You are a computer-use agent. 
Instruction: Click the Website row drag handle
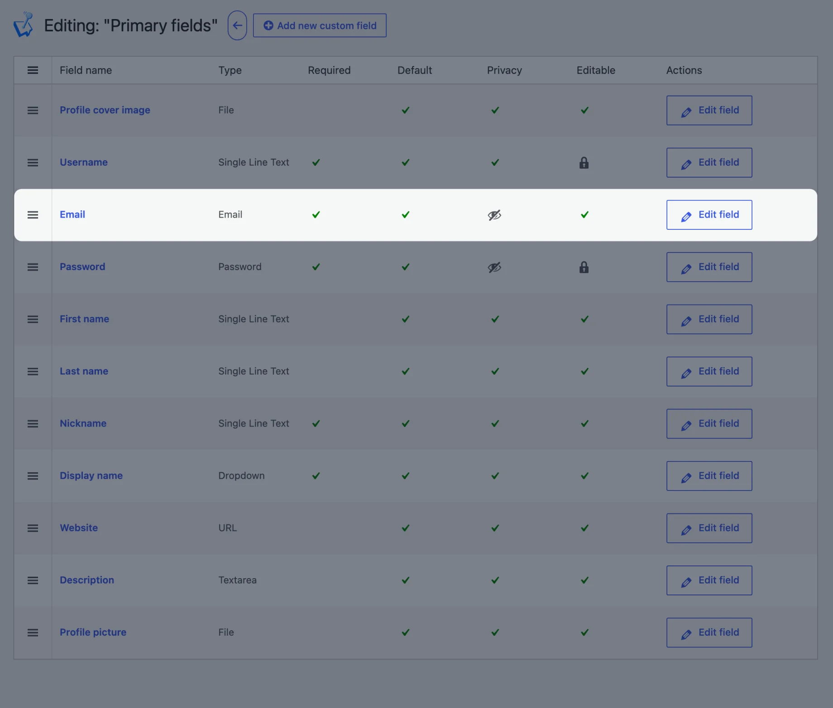[33, 528]
